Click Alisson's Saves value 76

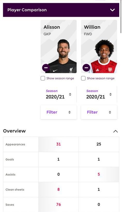(58, 204)
